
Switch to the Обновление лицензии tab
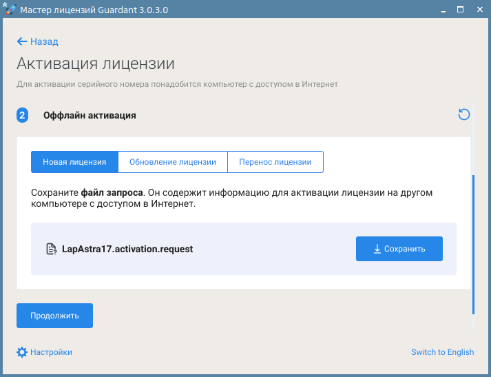point(172,162)
